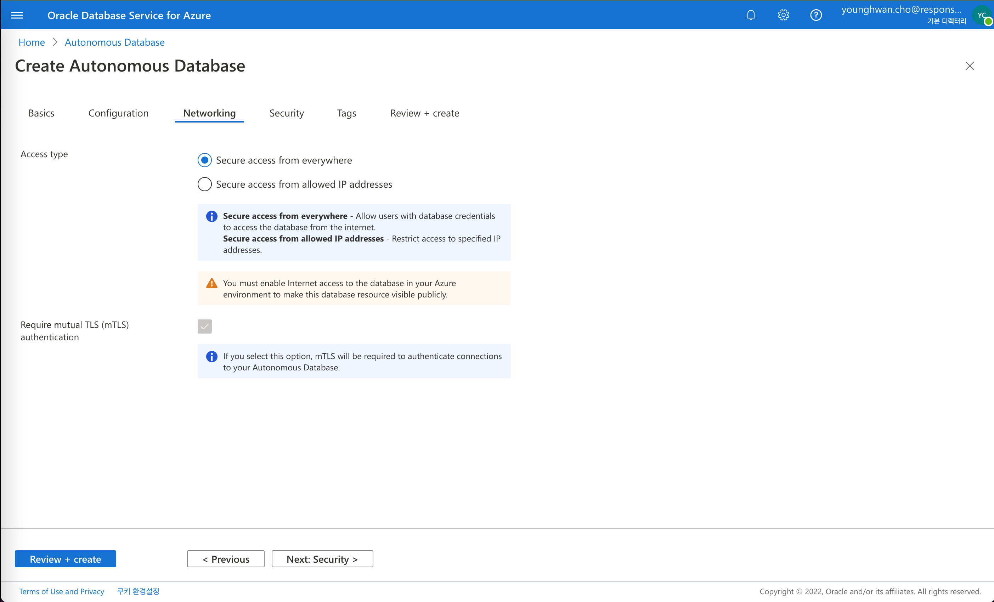Continue with Next: Security button

(322, 559)
